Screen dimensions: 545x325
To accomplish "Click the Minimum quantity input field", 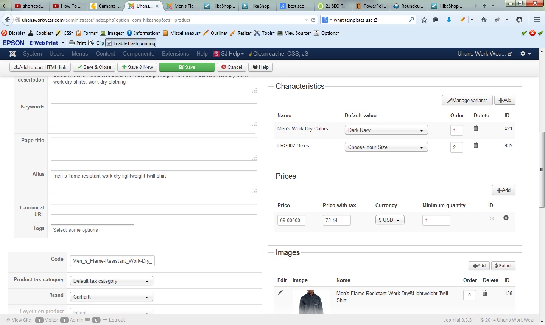I will pos(436,220).
